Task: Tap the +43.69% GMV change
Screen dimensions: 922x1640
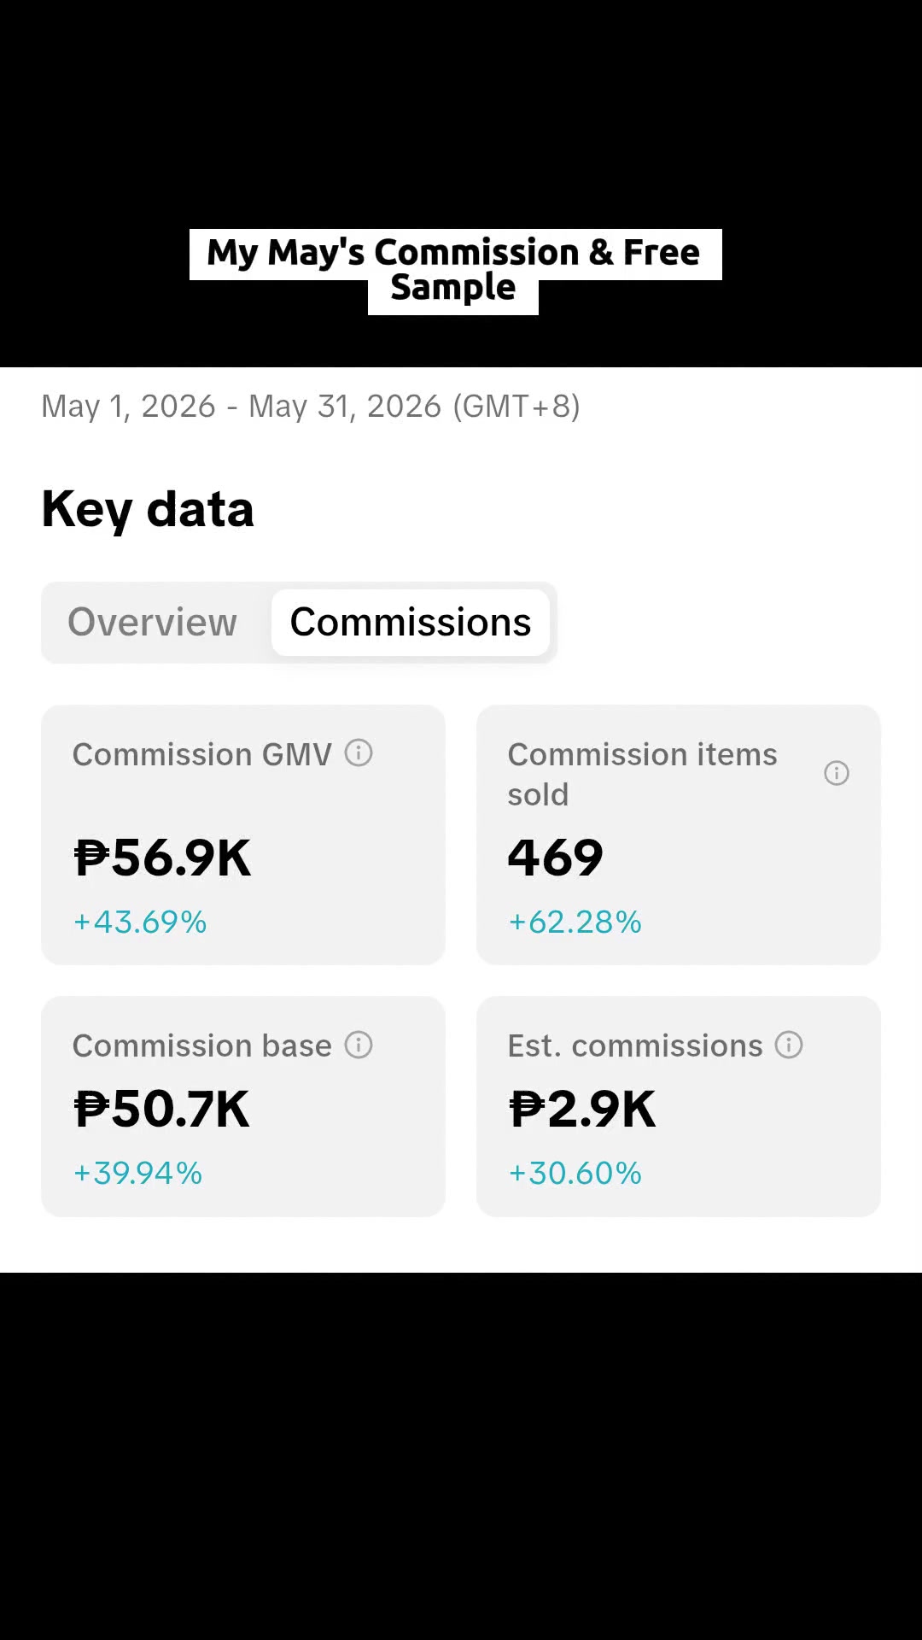Action: tap(140, 922)
